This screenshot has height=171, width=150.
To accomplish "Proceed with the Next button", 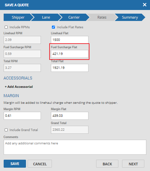I will tap(133, 164).
